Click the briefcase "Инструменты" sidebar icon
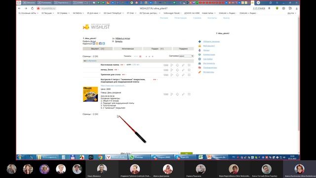This screenshot has height=178, width=316. [199, 63]
